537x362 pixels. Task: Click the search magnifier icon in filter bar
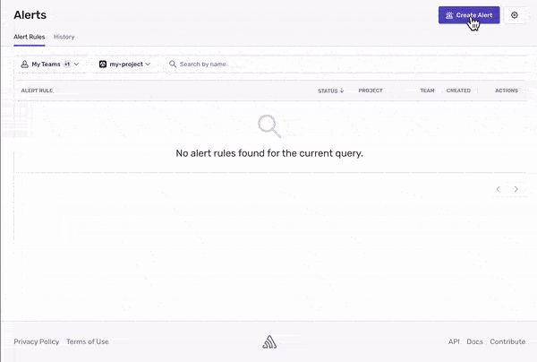point(173,65)
